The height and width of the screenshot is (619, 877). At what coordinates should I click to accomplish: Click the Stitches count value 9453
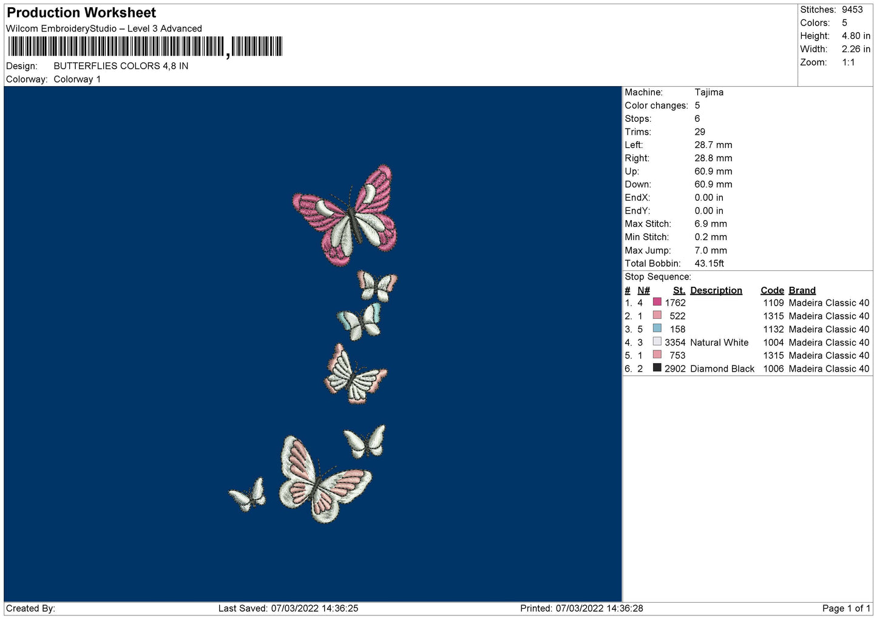852,10
